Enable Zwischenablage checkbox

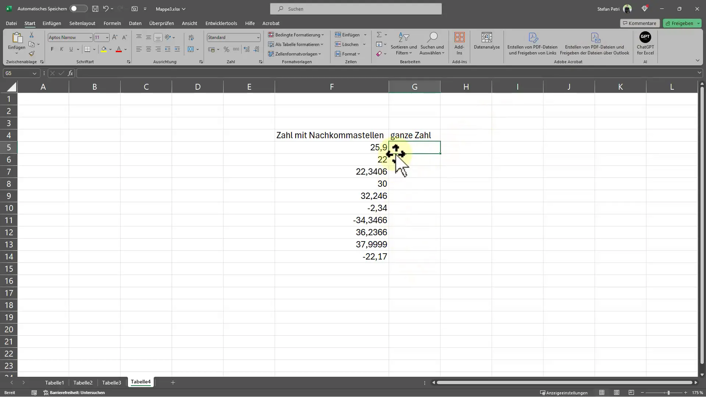click(42, 62)
